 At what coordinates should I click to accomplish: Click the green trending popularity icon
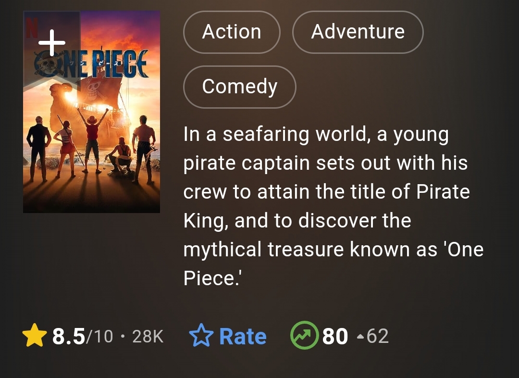pos(304,335)
